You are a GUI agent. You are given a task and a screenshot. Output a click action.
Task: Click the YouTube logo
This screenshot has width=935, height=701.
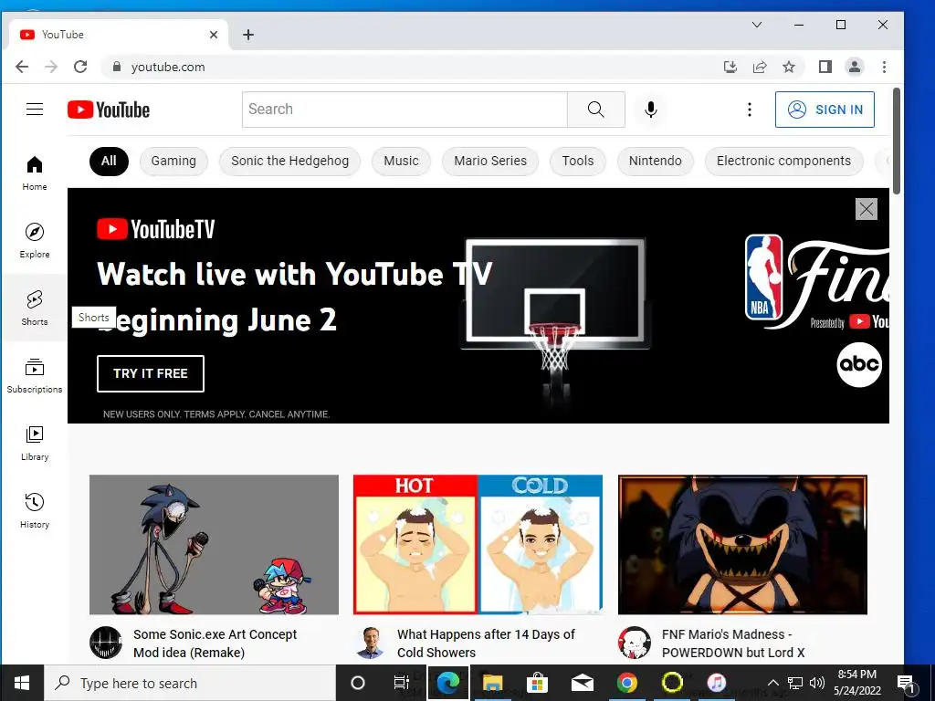point(109,110)
